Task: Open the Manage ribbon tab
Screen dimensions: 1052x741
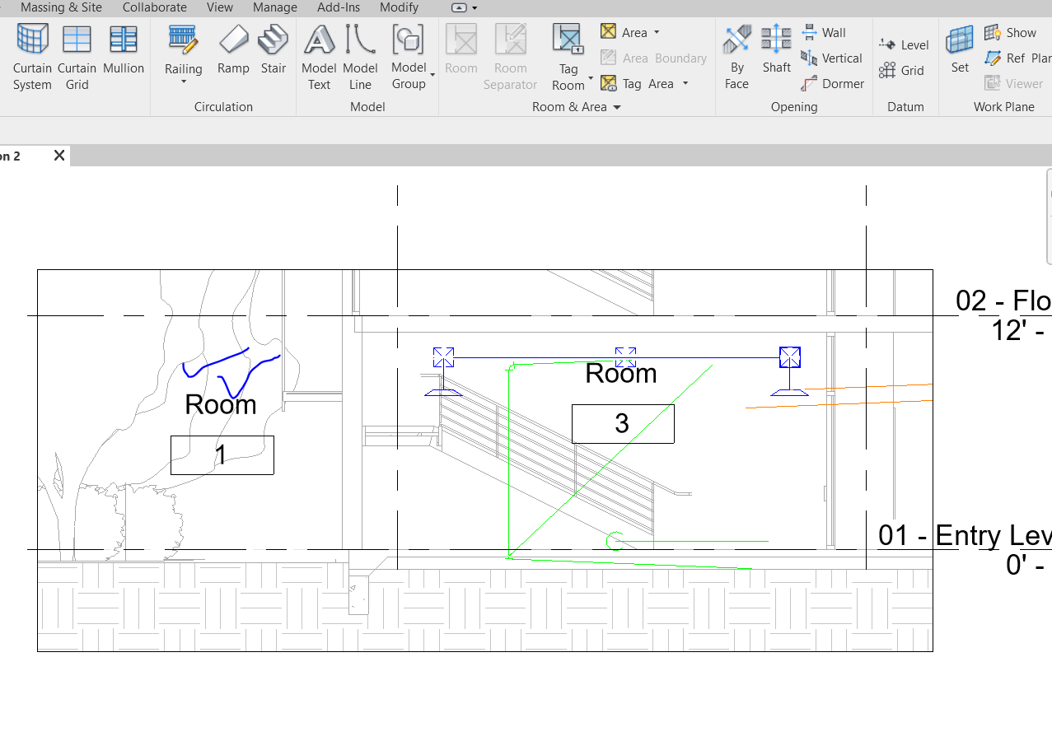Action: [x=274, y=7]
